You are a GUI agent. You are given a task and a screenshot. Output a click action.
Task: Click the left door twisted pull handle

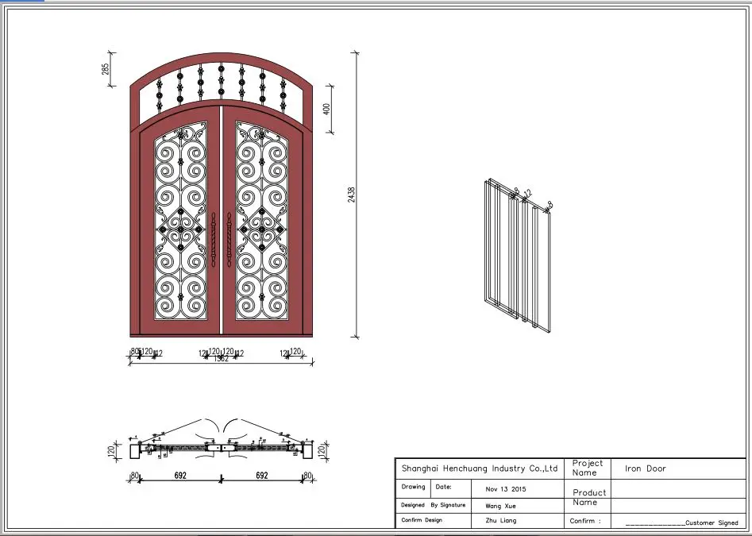pos(214,239)
